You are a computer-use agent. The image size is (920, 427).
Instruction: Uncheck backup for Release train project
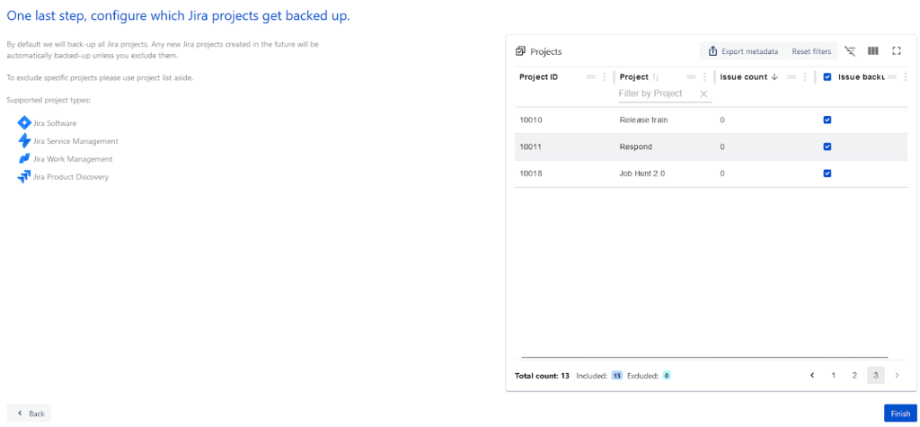pos(827,120)
